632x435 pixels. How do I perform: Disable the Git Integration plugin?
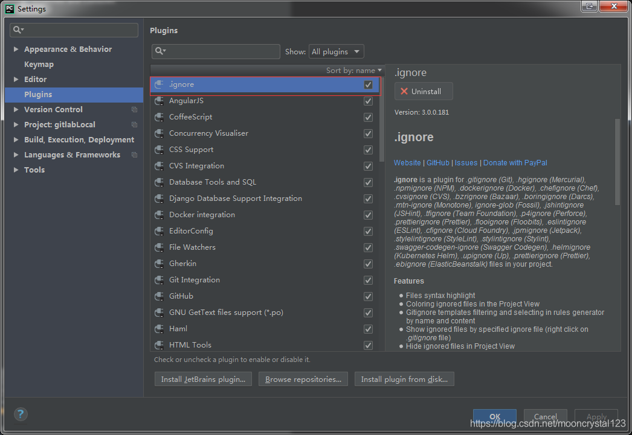coord(368,281)
